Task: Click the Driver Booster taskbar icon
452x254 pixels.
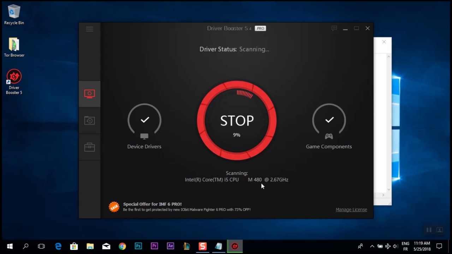Action: pos(235,246)
